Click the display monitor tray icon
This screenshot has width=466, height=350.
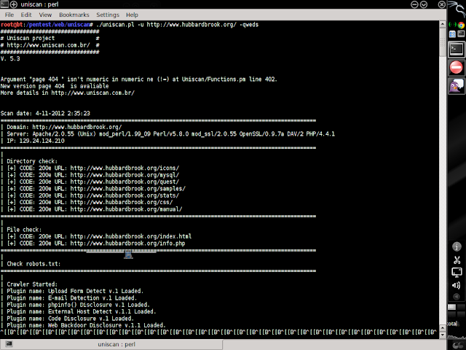coord(457,272)
